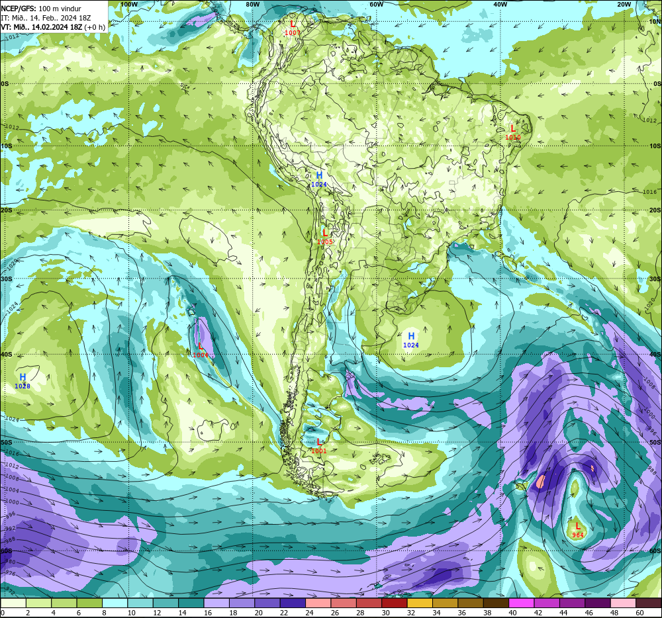Click the H 1024 high off Argentina's coast
This screenshot has width=662, height=618.
[x=411, y=340]
